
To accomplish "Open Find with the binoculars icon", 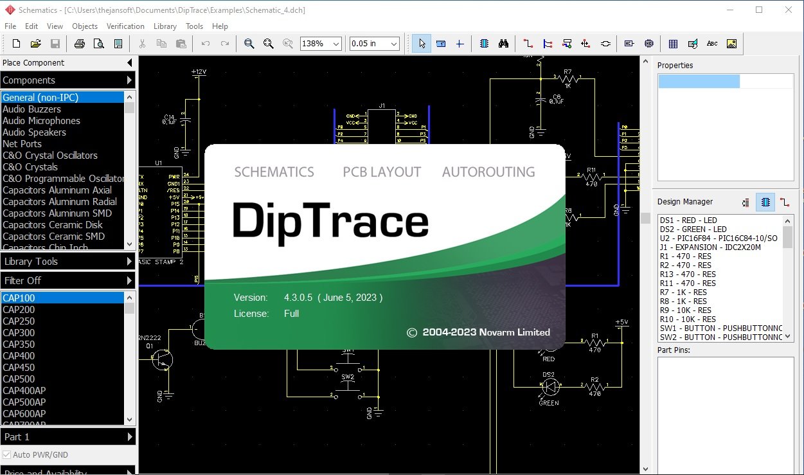I will point(504,44).
